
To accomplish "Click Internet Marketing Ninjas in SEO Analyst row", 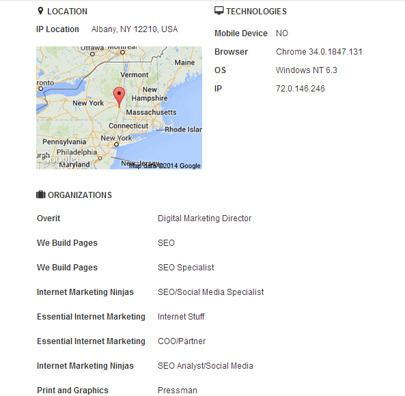I will pos(85,366).
